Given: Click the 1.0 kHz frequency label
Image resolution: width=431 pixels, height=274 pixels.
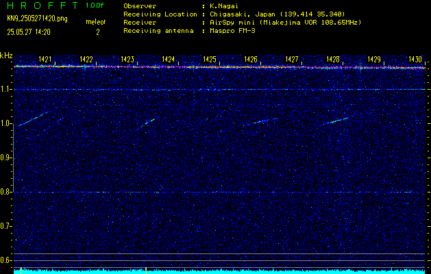Looking at the screenshot, I should 6,124.
